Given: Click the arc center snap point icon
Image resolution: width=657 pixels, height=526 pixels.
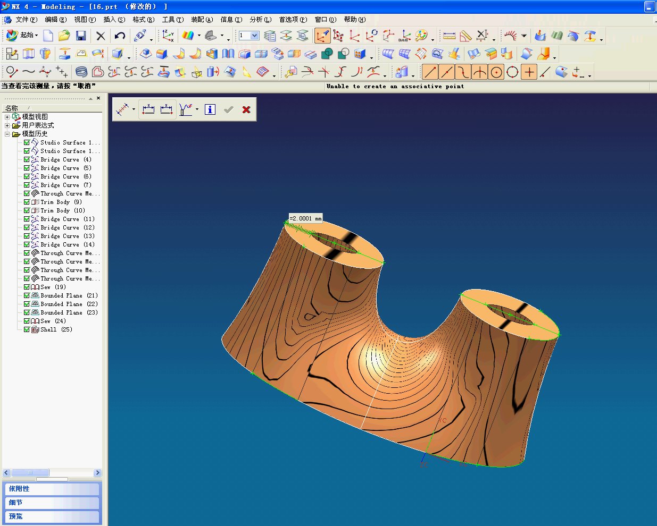Looking at the screenshot, I should [x=496, y=72].
